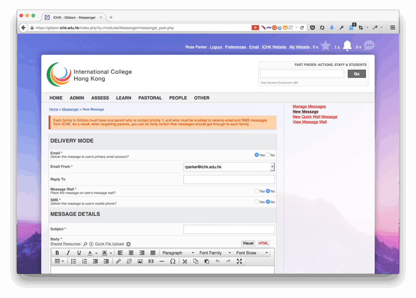416x298 pixels.
Task: Switch the editor to fullscreen mode
Action: point(239,262)
